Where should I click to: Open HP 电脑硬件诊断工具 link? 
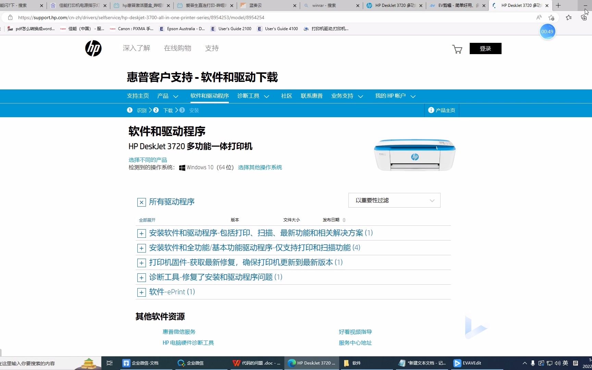[188, 343]
